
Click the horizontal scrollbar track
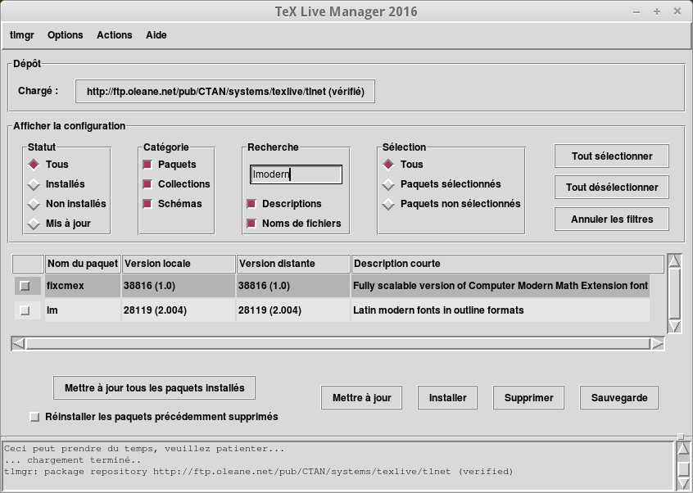337,343
